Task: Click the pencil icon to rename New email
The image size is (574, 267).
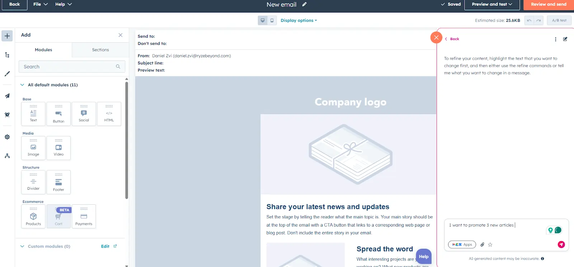Action: click(x=304, y=4)
